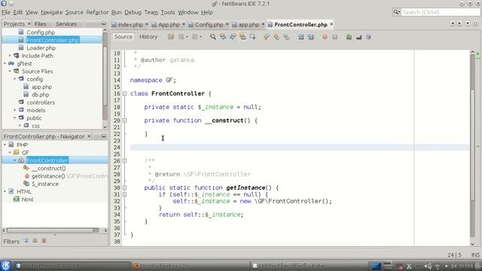Viewport: 482px width, 271px height.
Task: Toggle the middle Navigator filter button
Action: [x=35, y=241]
